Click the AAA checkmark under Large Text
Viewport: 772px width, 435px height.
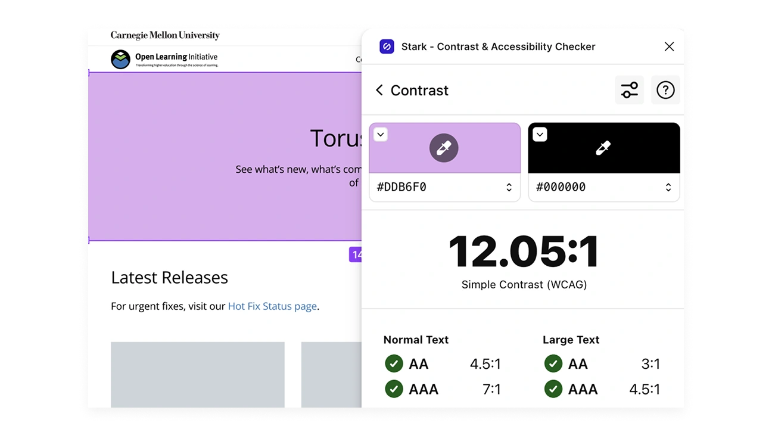(x=553, y=389)
